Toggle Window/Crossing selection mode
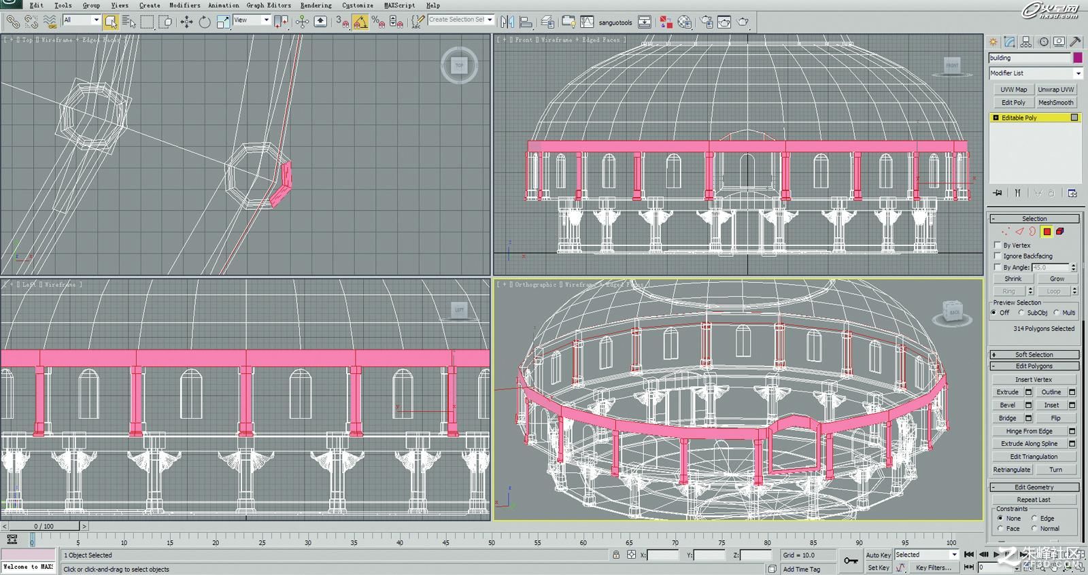 coord(165,22)
